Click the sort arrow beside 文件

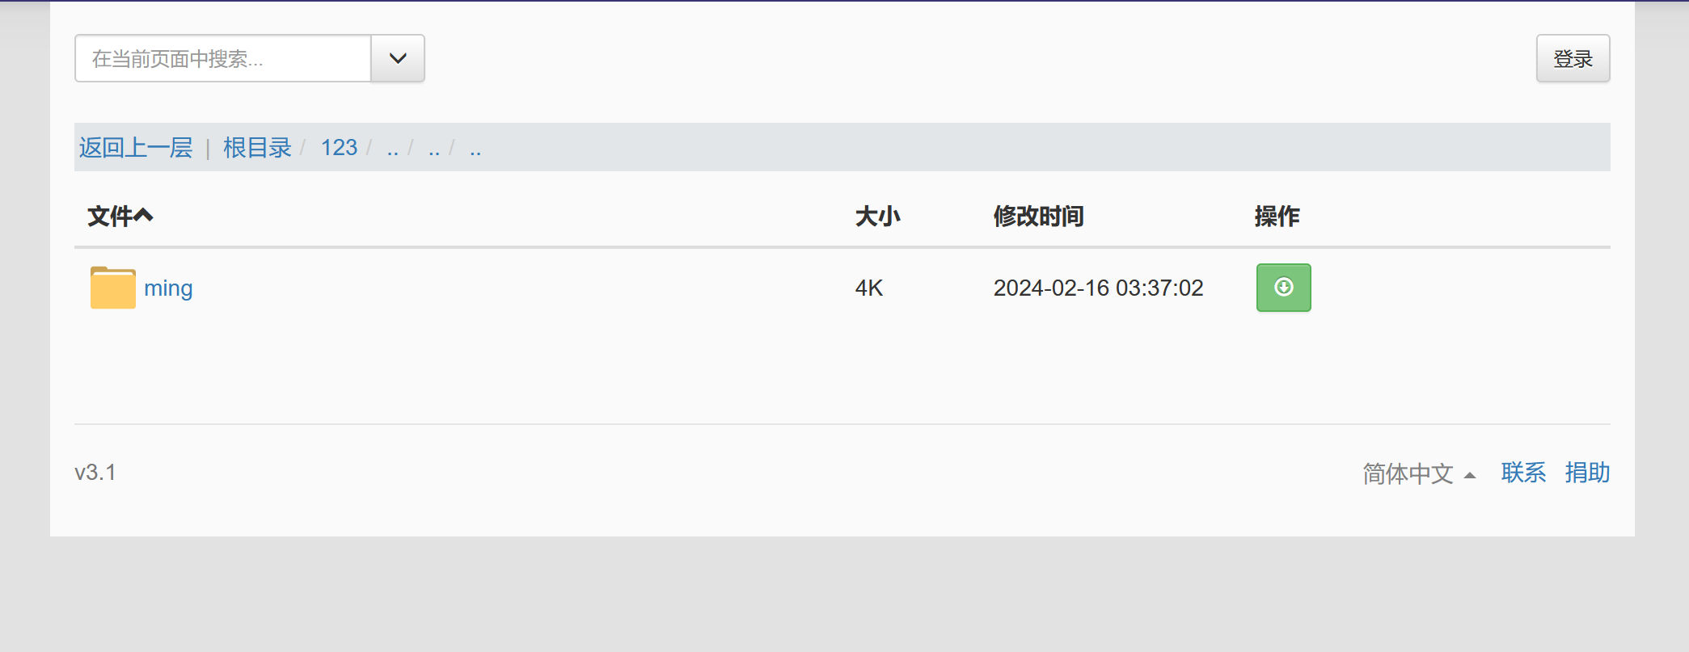tap(144, 216)
